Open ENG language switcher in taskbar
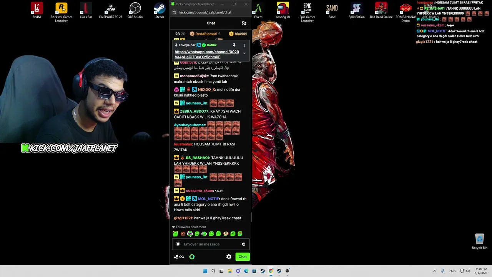 [452, 271]
